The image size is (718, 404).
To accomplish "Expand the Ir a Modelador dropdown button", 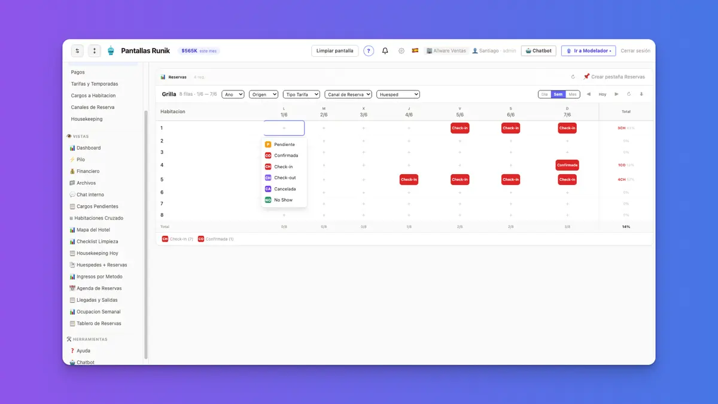I will 588,51.
